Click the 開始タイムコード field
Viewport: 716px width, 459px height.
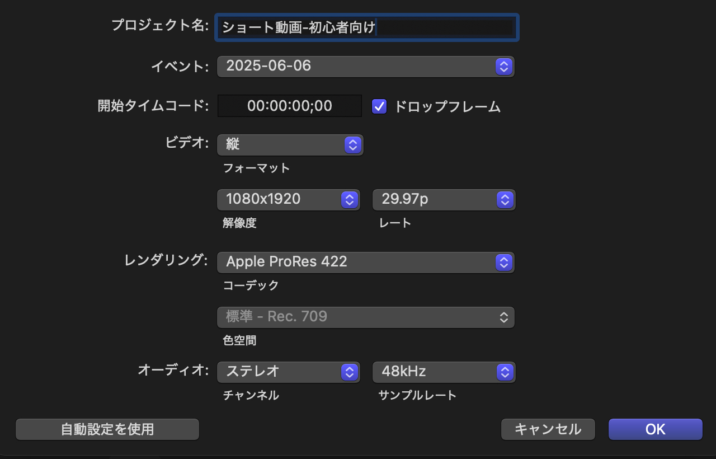(x=289, y=106)
